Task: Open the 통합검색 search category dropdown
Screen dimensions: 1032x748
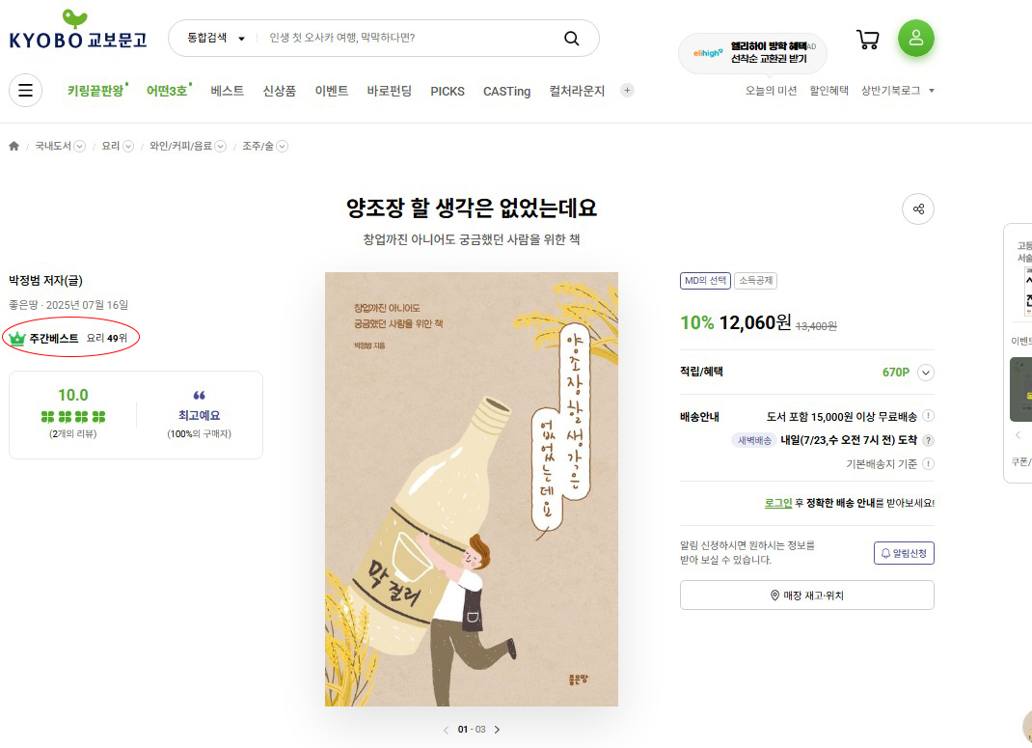Action: (216, 39)
